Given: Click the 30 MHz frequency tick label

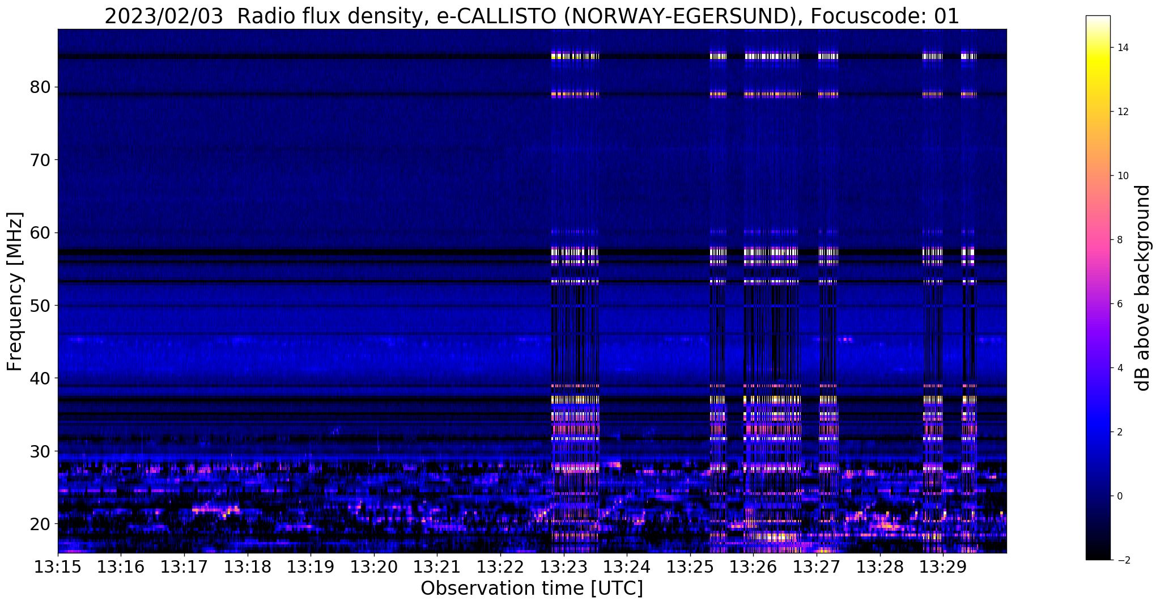Looking at the screenshot, I should coord(40,451).
